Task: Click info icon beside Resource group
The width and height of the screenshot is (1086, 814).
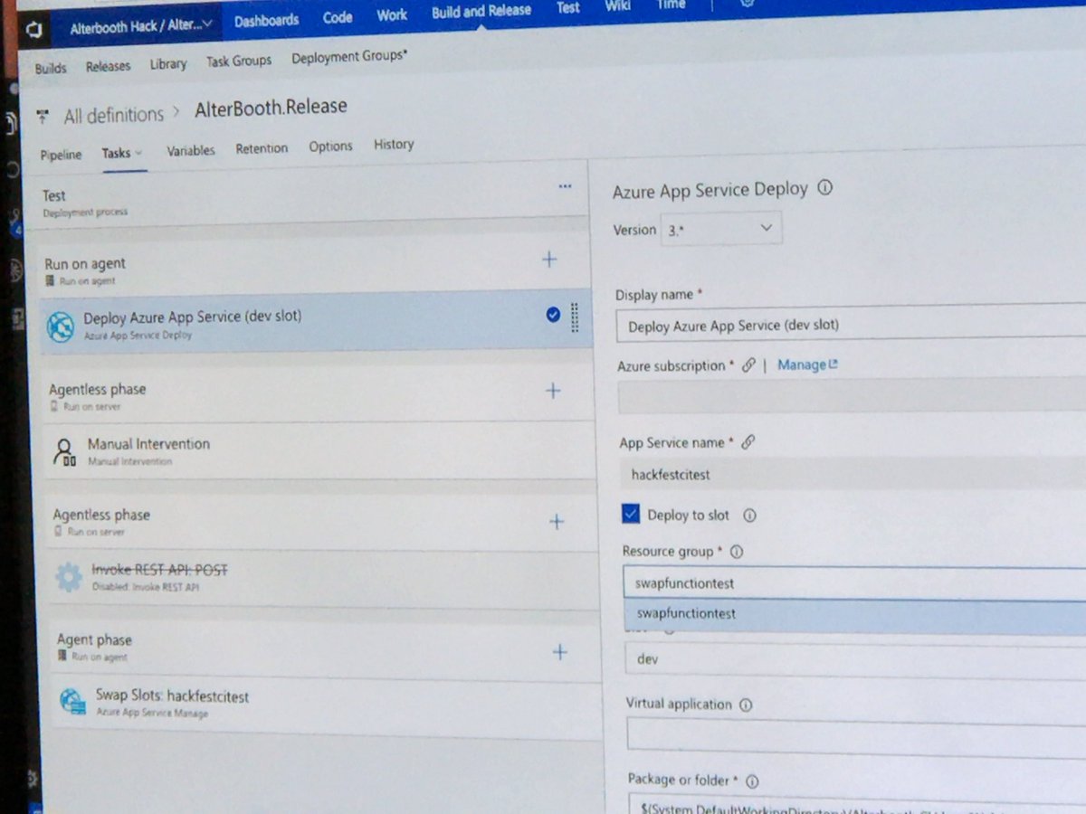Action: (736, 552)
